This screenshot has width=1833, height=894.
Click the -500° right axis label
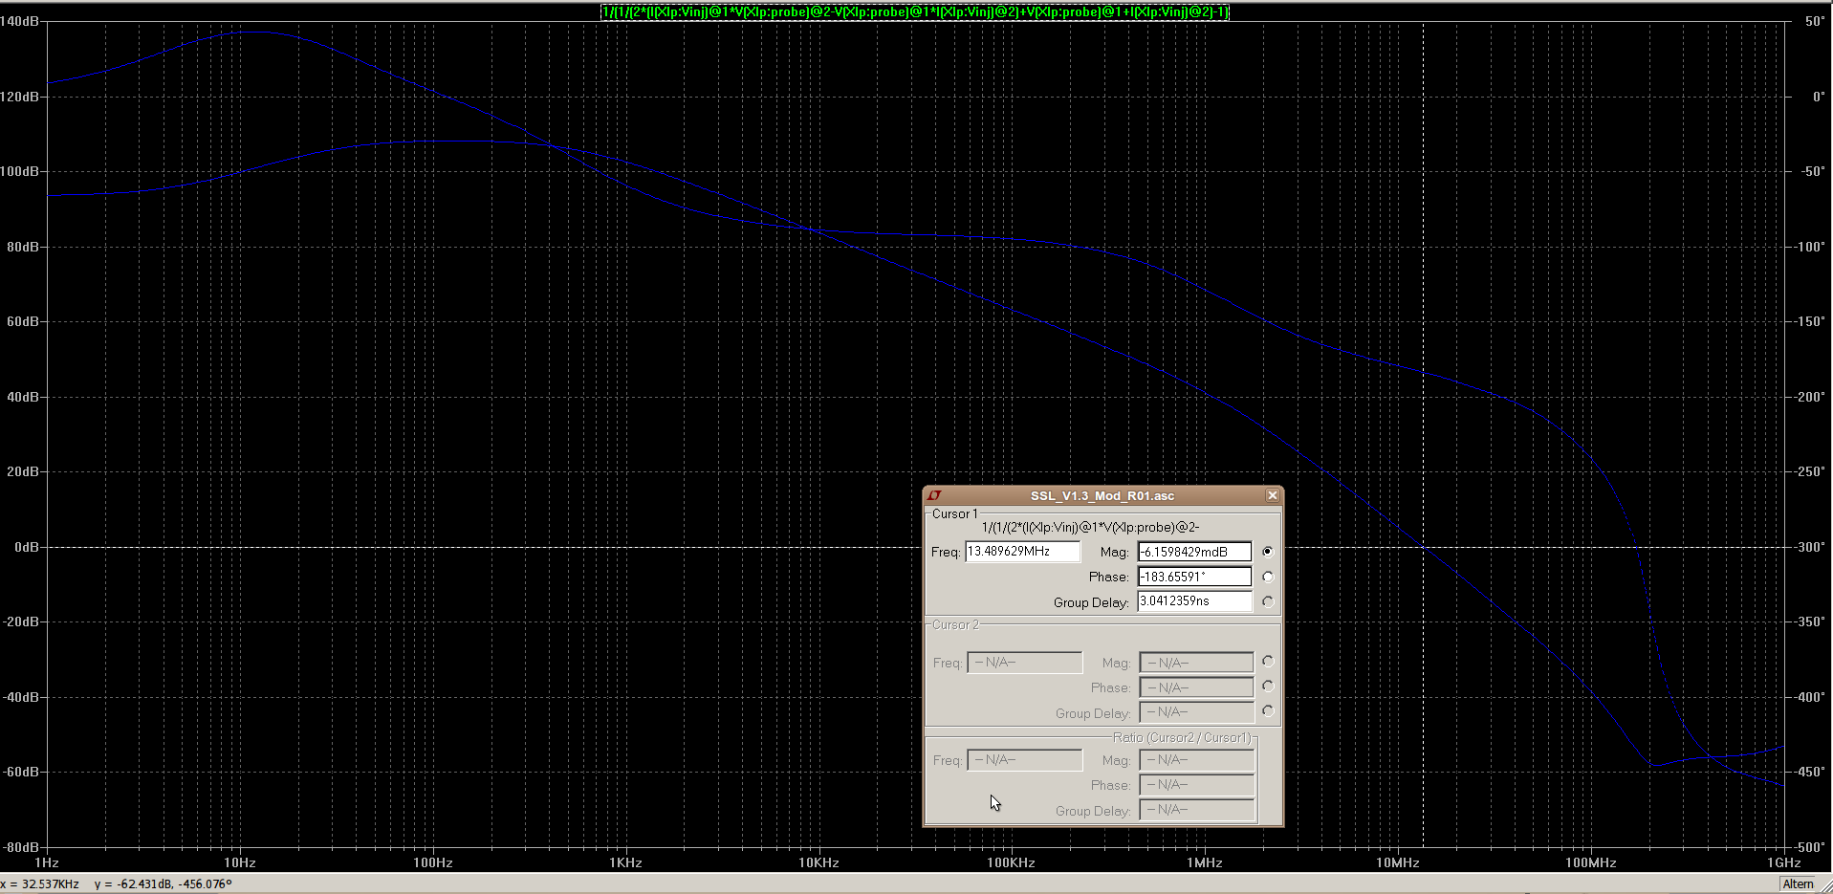tap(1810, 847)
